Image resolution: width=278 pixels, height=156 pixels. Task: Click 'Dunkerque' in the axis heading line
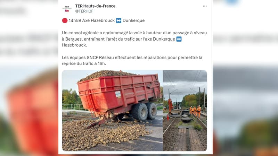133,20
